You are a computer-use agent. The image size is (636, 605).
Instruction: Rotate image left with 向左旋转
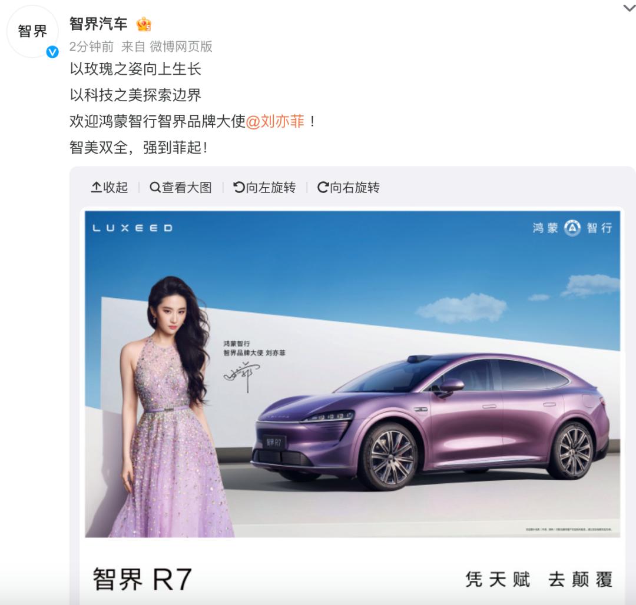tap(264, 187)
